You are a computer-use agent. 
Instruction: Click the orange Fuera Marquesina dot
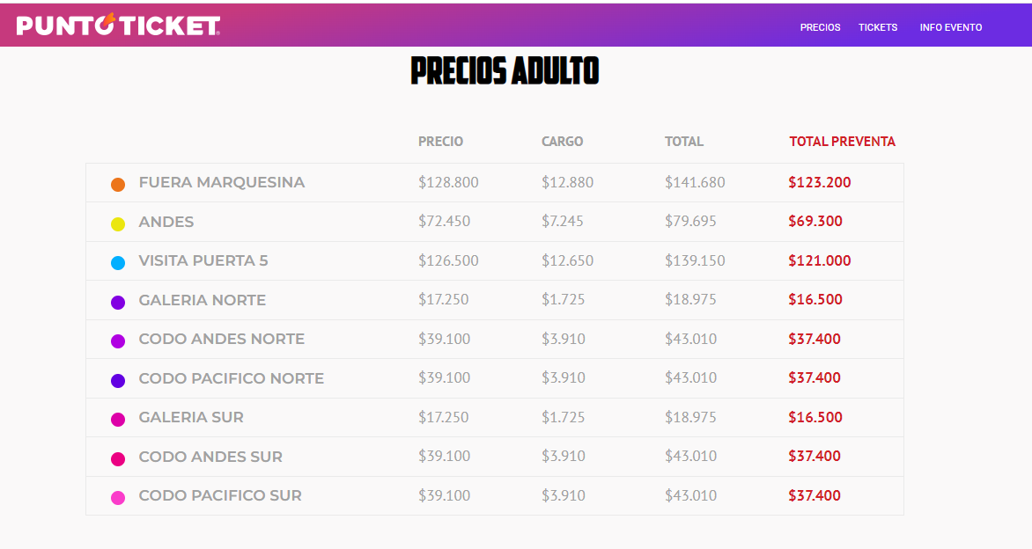pos(118,184)
